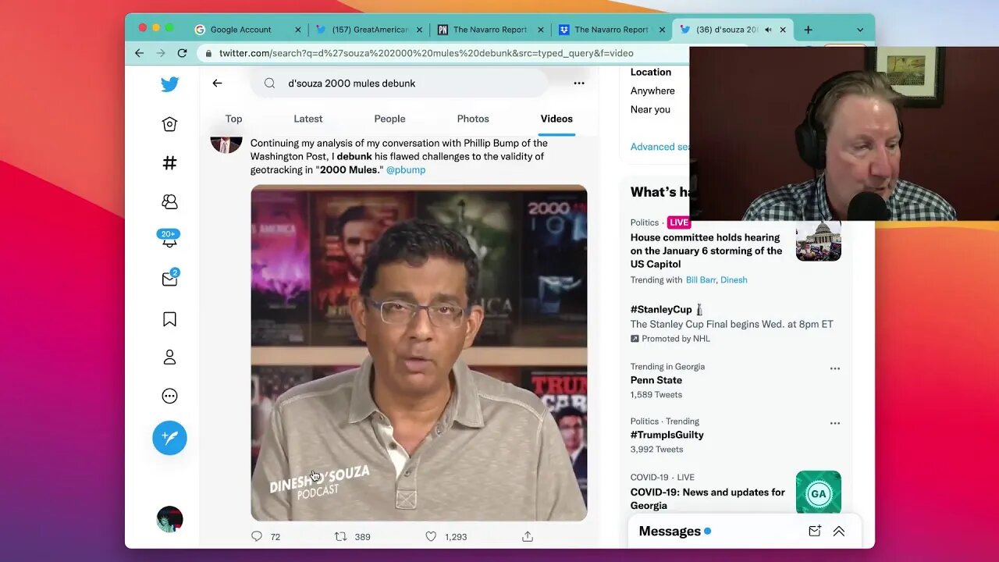Open Notifications bell with 20+ badge
The image size is (999, 562).
click(x=169, y=240)
